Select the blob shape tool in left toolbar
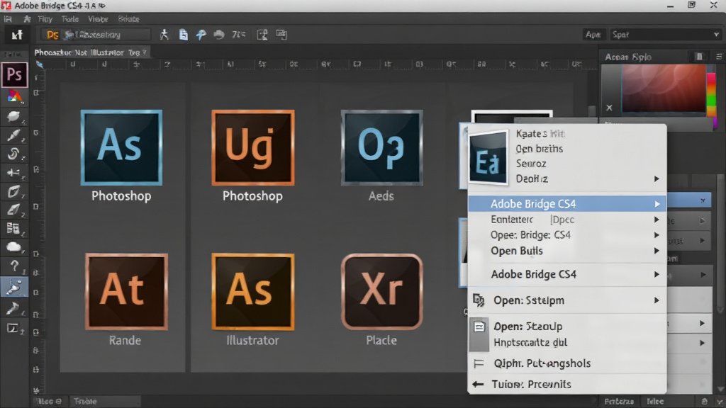This screenshot has width=726, height=408. 13,116
